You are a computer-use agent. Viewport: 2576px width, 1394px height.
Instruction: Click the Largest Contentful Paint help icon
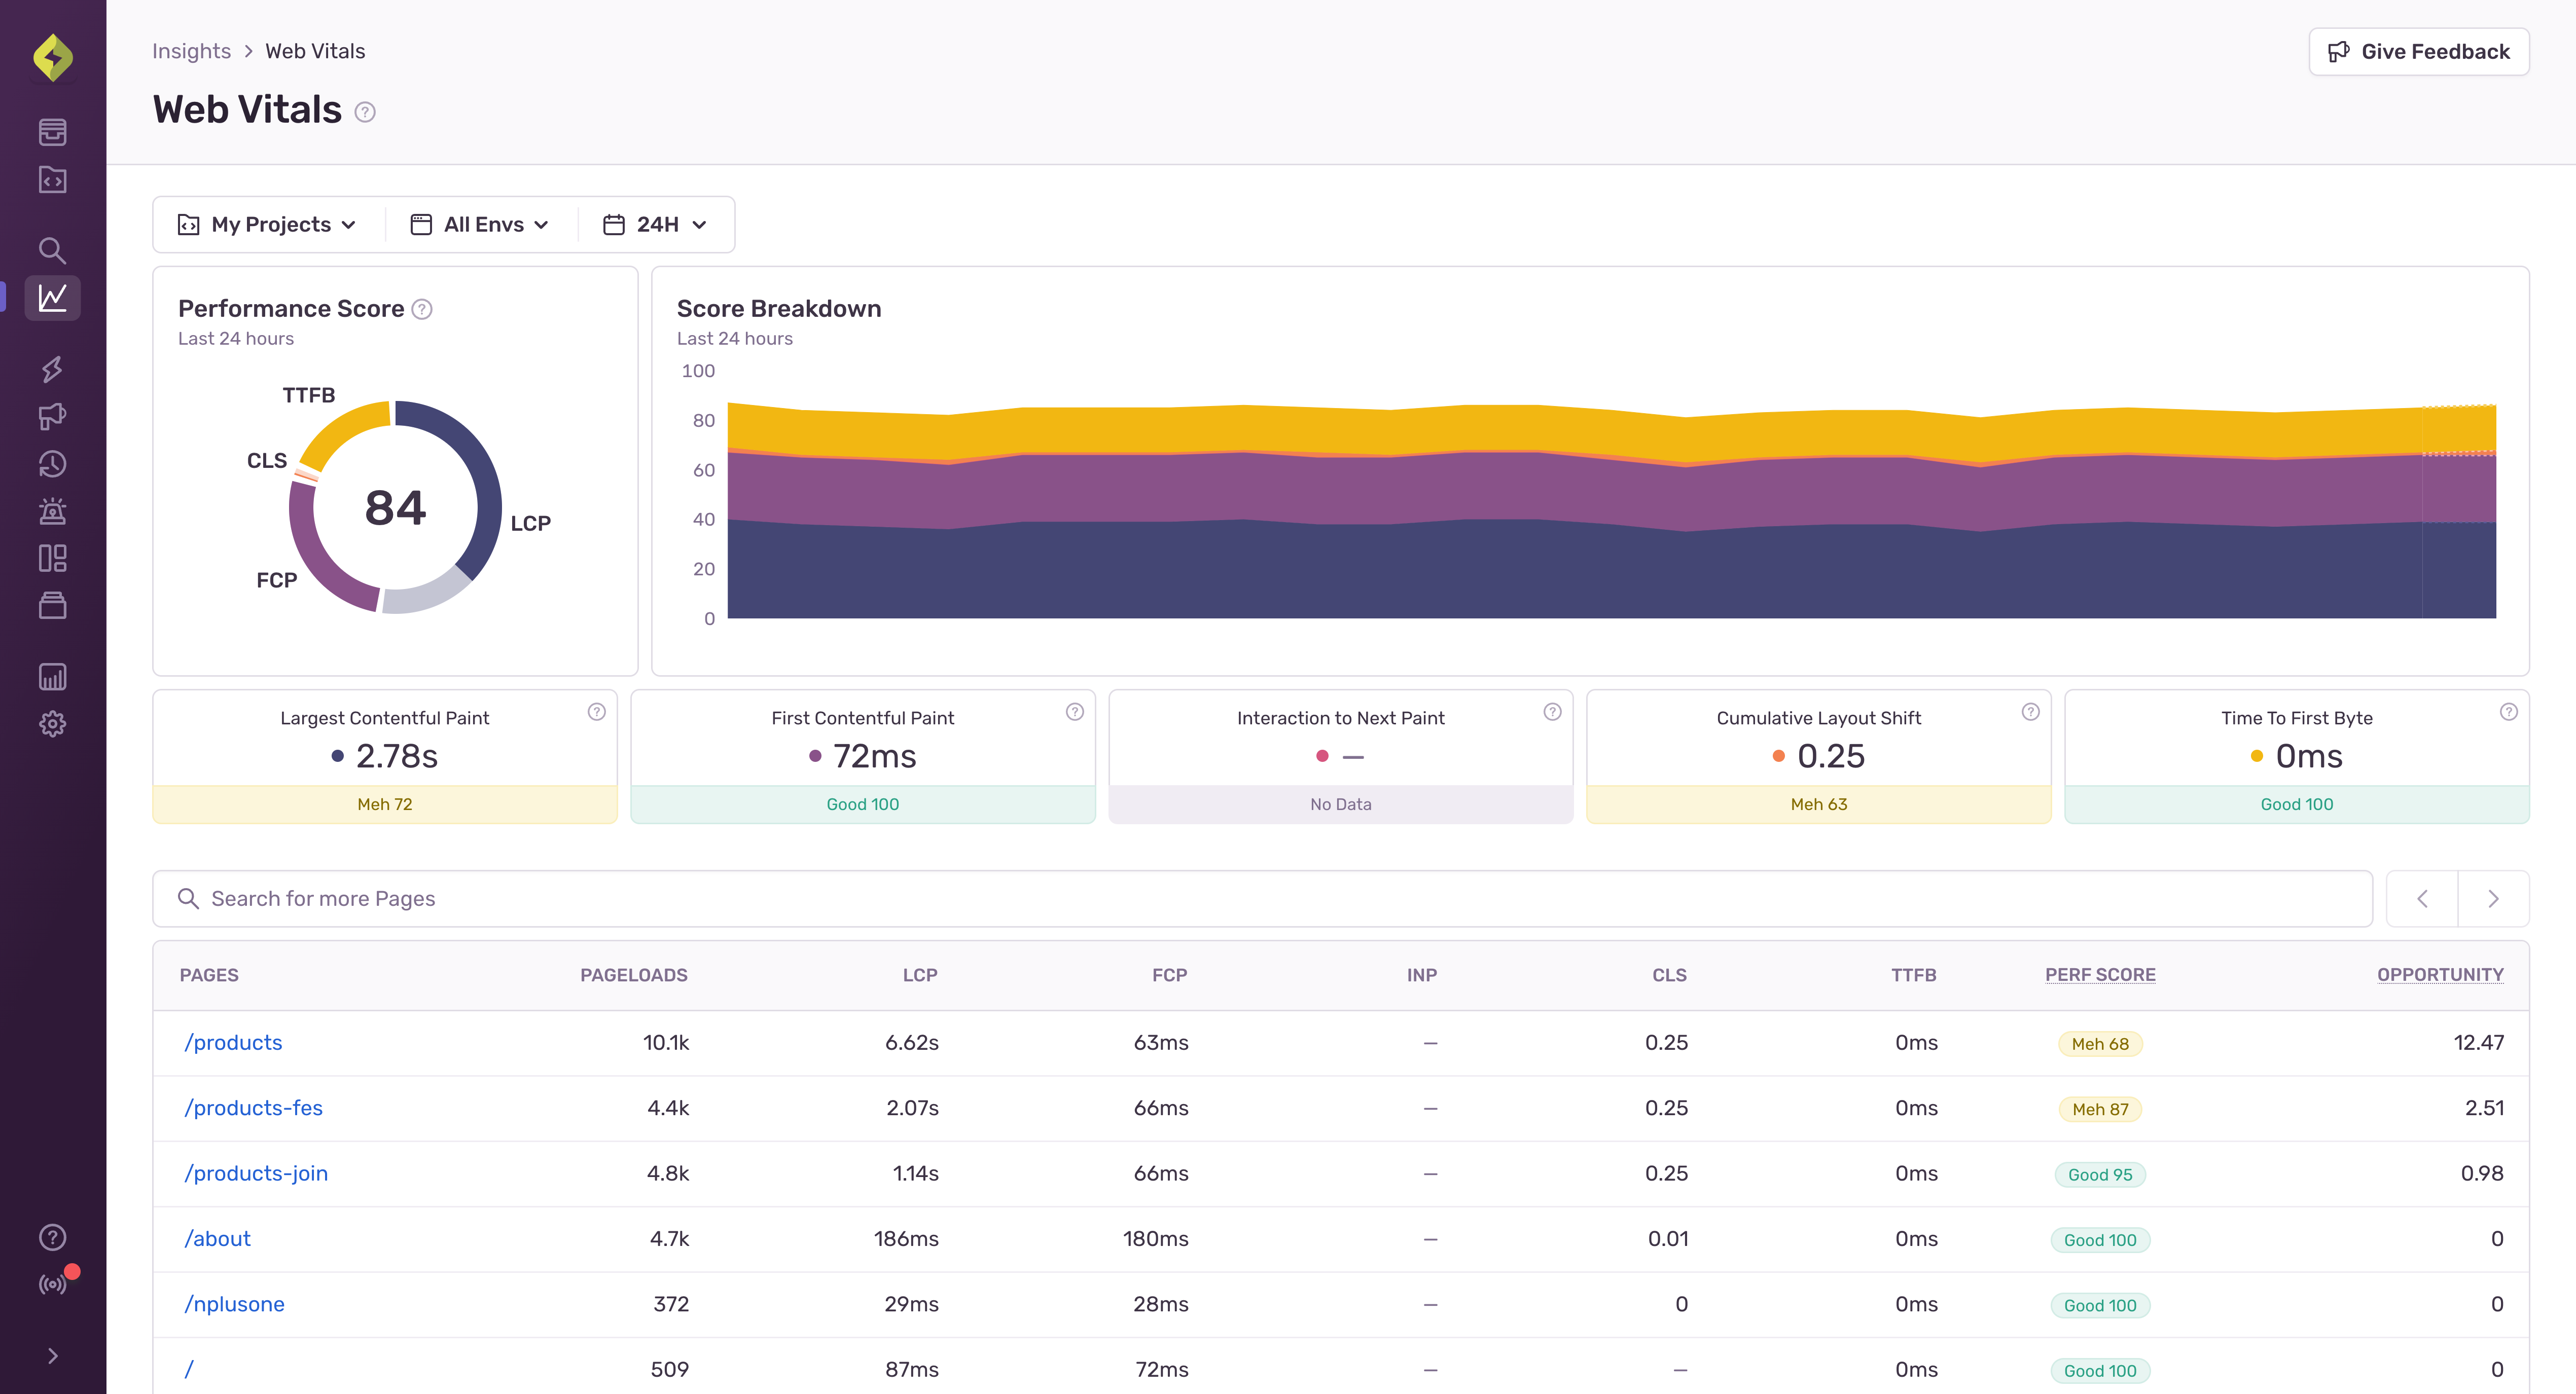[597, 712]
